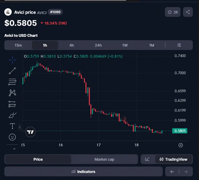Viewport: 199px width, 180px height.
Task: Open chart settings hexagon icon
Action: click(x=181, y=145)
